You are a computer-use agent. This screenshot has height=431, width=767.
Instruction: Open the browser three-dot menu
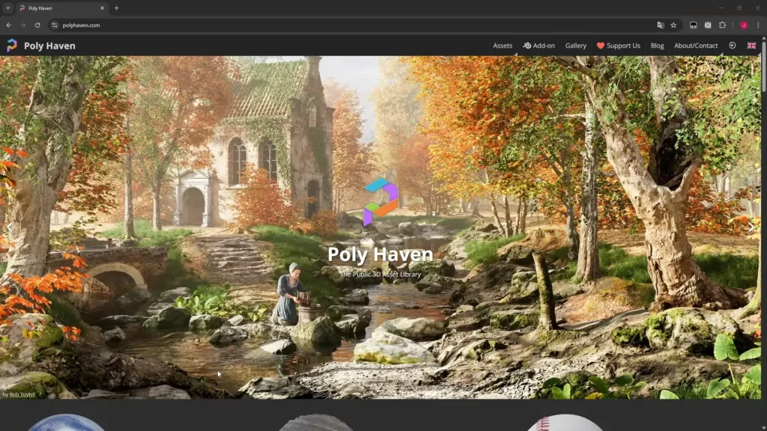[x=759, y=25]
